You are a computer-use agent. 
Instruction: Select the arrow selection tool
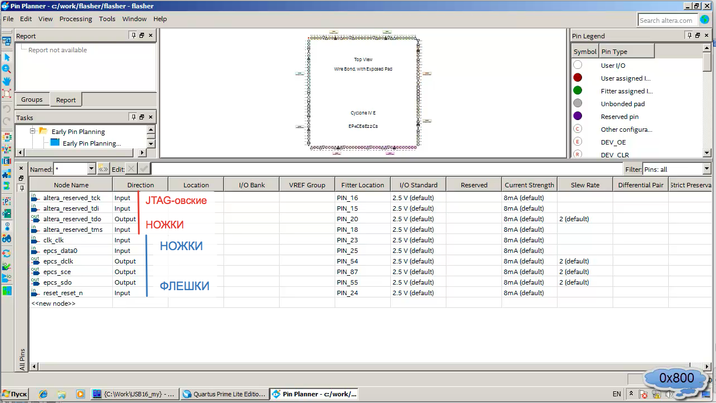tap(7, 57)
